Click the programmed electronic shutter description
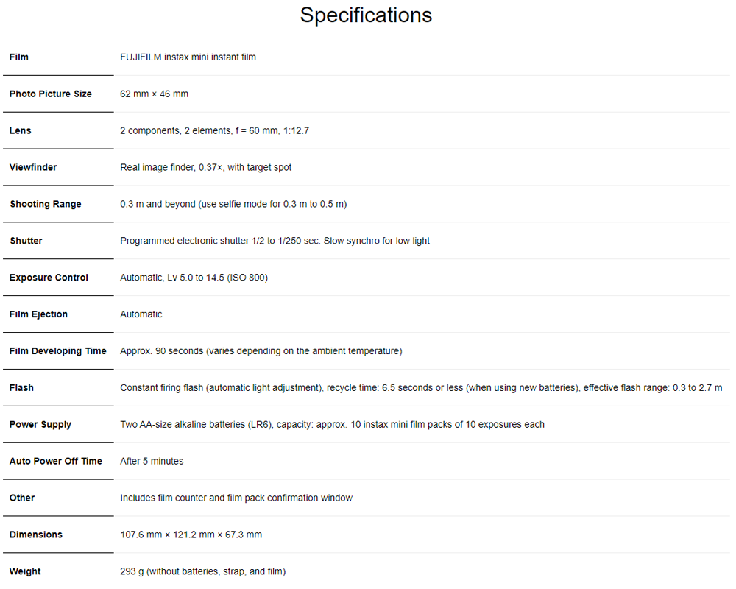The image size is (736, 589). point(275,241)
